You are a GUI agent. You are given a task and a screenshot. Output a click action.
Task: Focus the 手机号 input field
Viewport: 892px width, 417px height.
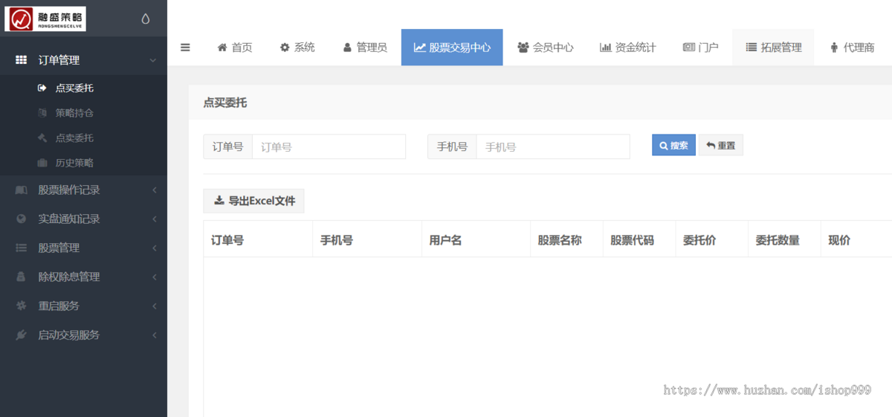553,146
